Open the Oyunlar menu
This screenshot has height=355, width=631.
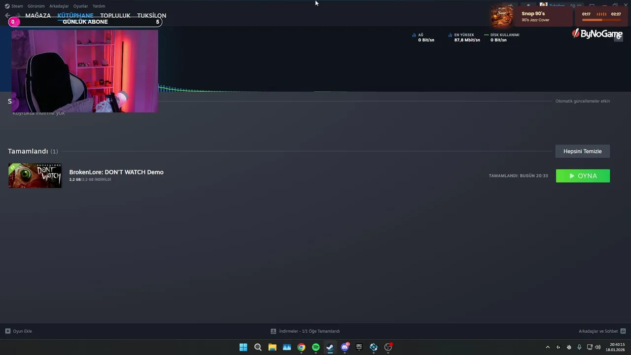[81, 6]
